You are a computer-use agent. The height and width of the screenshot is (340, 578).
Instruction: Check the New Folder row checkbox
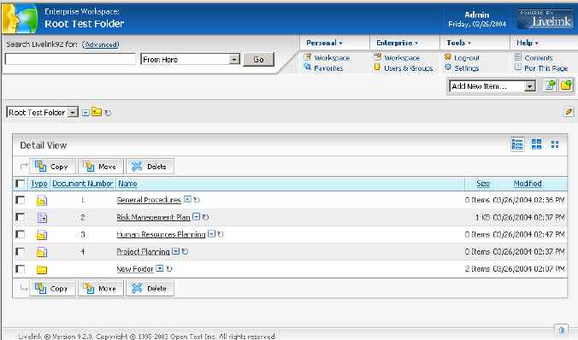click(21, 269)
